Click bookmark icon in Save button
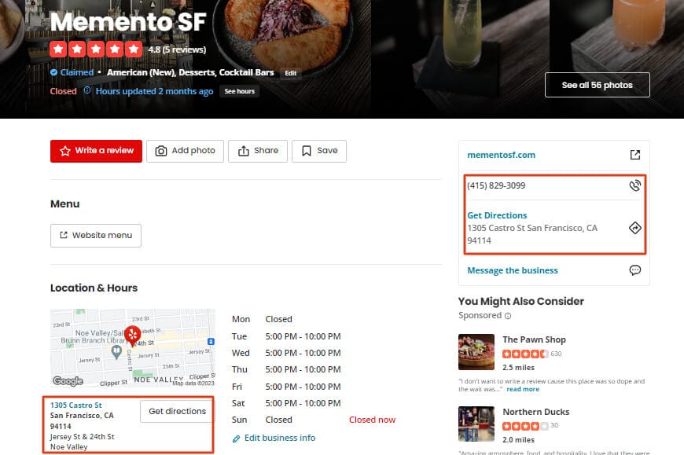This screenshot has width=684, height=455. pos(307,151)
